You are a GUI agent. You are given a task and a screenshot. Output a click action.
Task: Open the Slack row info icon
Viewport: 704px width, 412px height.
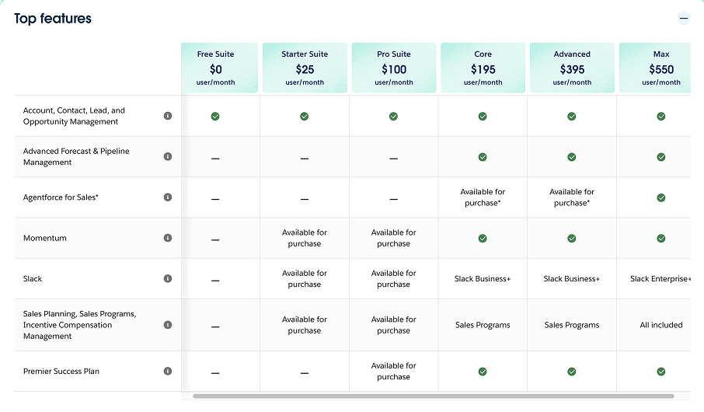coord(168,278)
